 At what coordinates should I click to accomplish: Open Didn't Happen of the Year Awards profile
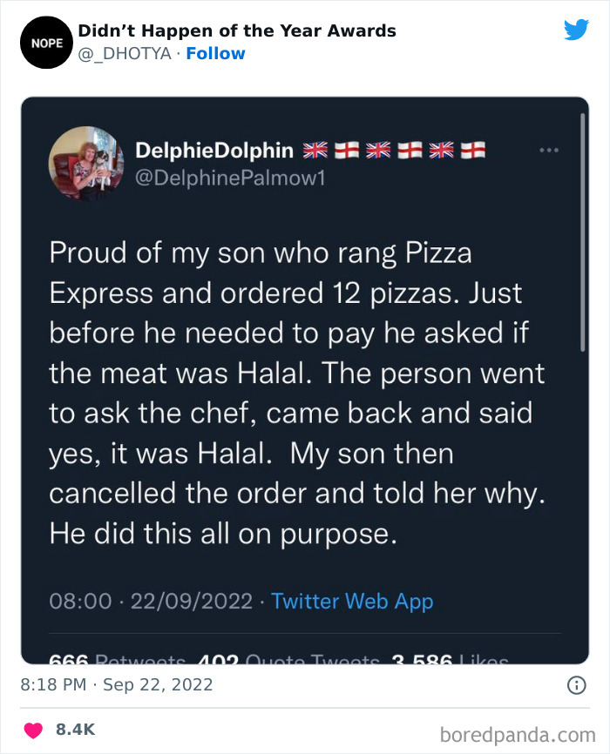pos(237,30)
